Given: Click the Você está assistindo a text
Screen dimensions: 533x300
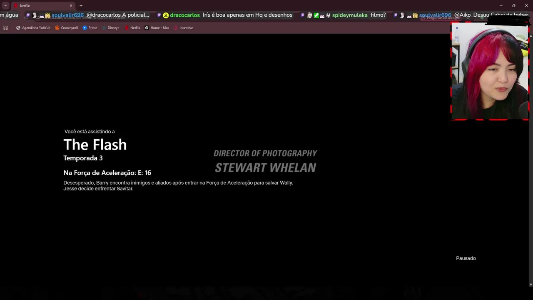Looking at the screenshot, I should click(90, 132).
